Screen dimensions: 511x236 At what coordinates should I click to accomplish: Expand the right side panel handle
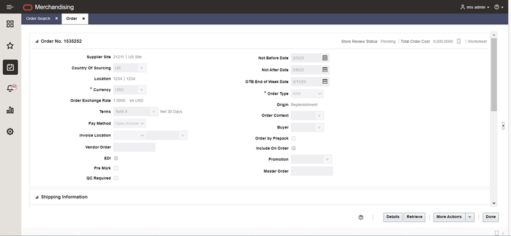tap(503, 125)
